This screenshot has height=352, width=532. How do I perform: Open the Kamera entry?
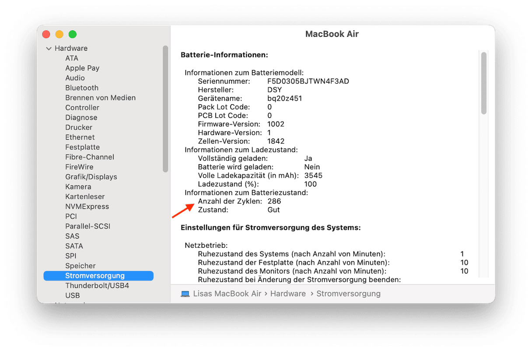(78, 187)
